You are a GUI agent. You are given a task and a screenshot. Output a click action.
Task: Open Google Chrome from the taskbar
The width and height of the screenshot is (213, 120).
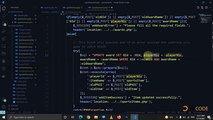88,117
